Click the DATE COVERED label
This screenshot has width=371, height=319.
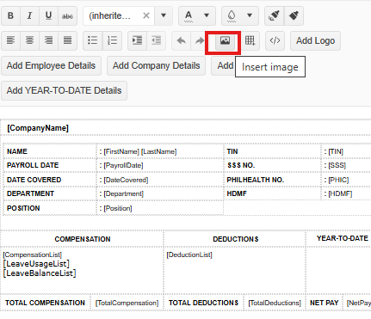tap(34, 180)
